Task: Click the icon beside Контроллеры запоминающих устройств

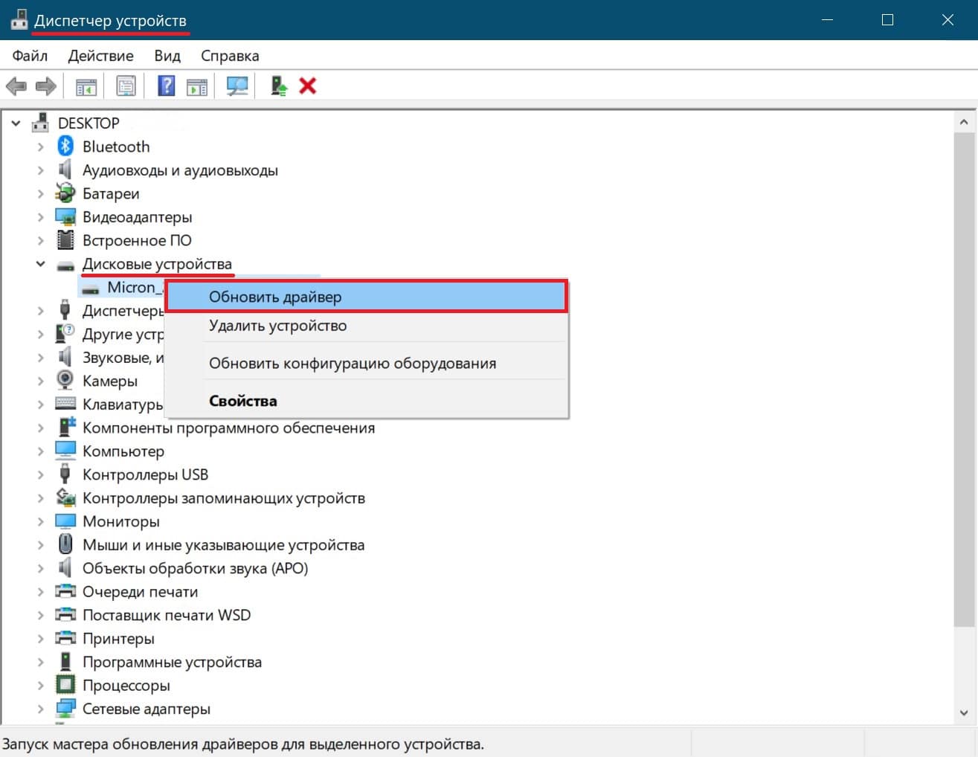Action: coord(65,497)
